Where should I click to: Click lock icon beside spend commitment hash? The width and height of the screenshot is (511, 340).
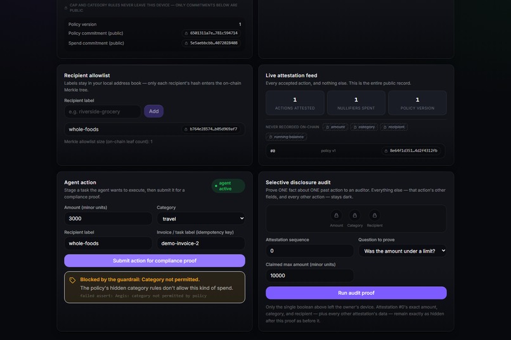tap(186, 43)
